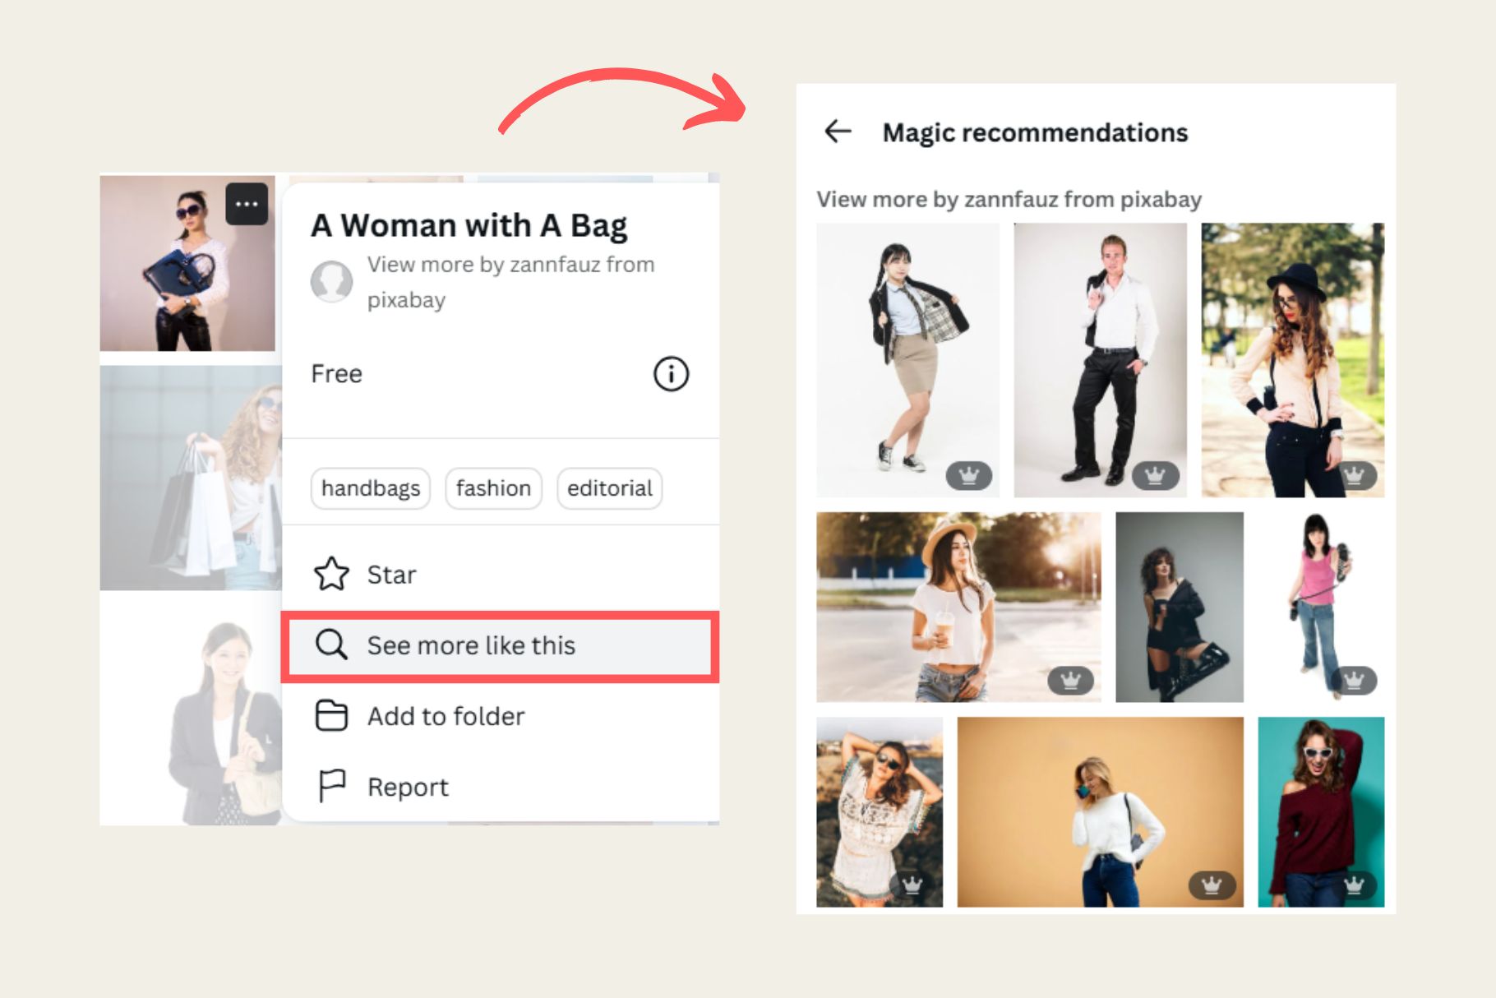Viewport: 1496px width, 998px height.
Task: Choose See more like this
Action: tap(501, 646)
